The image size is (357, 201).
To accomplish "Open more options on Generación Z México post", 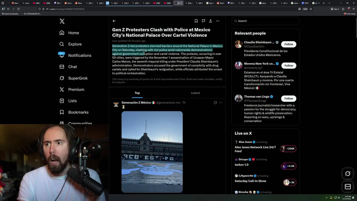I will pyautogui.click(x=221, y=103).
